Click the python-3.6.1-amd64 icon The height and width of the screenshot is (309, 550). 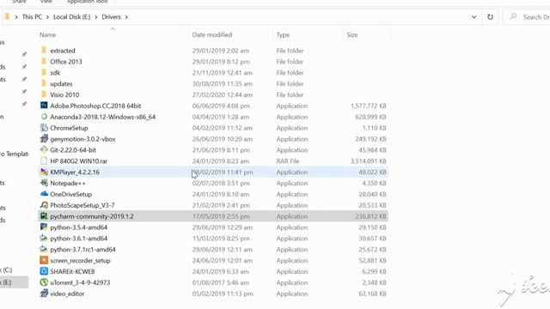click(44, 239)
